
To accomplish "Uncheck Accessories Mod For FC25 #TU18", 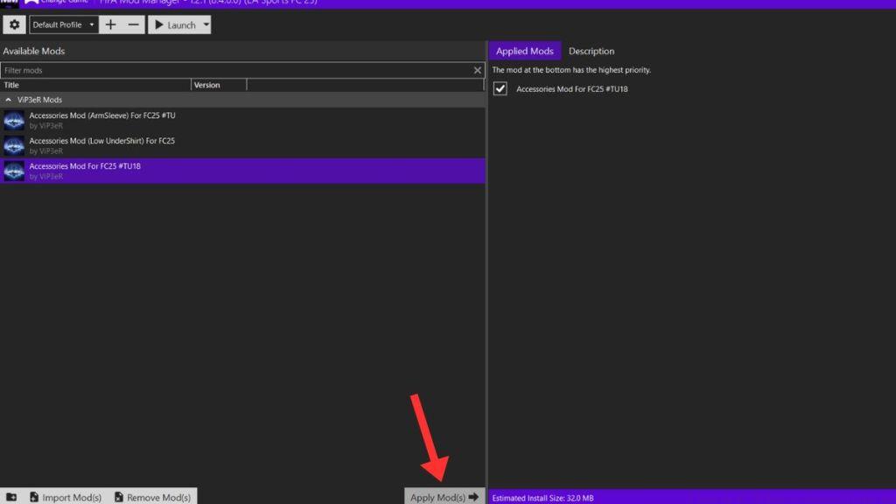I will pos(500,88).
